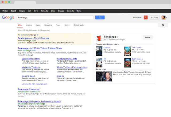
Task: Open Fandango.com: Movie Tickets & Movie Times result
Action: (40, 48)
